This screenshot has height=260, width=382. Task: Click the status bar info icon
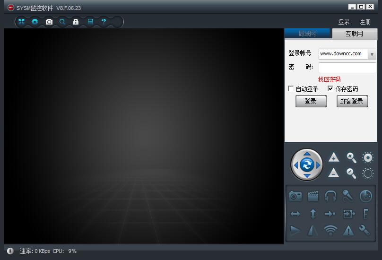(10, 251)
